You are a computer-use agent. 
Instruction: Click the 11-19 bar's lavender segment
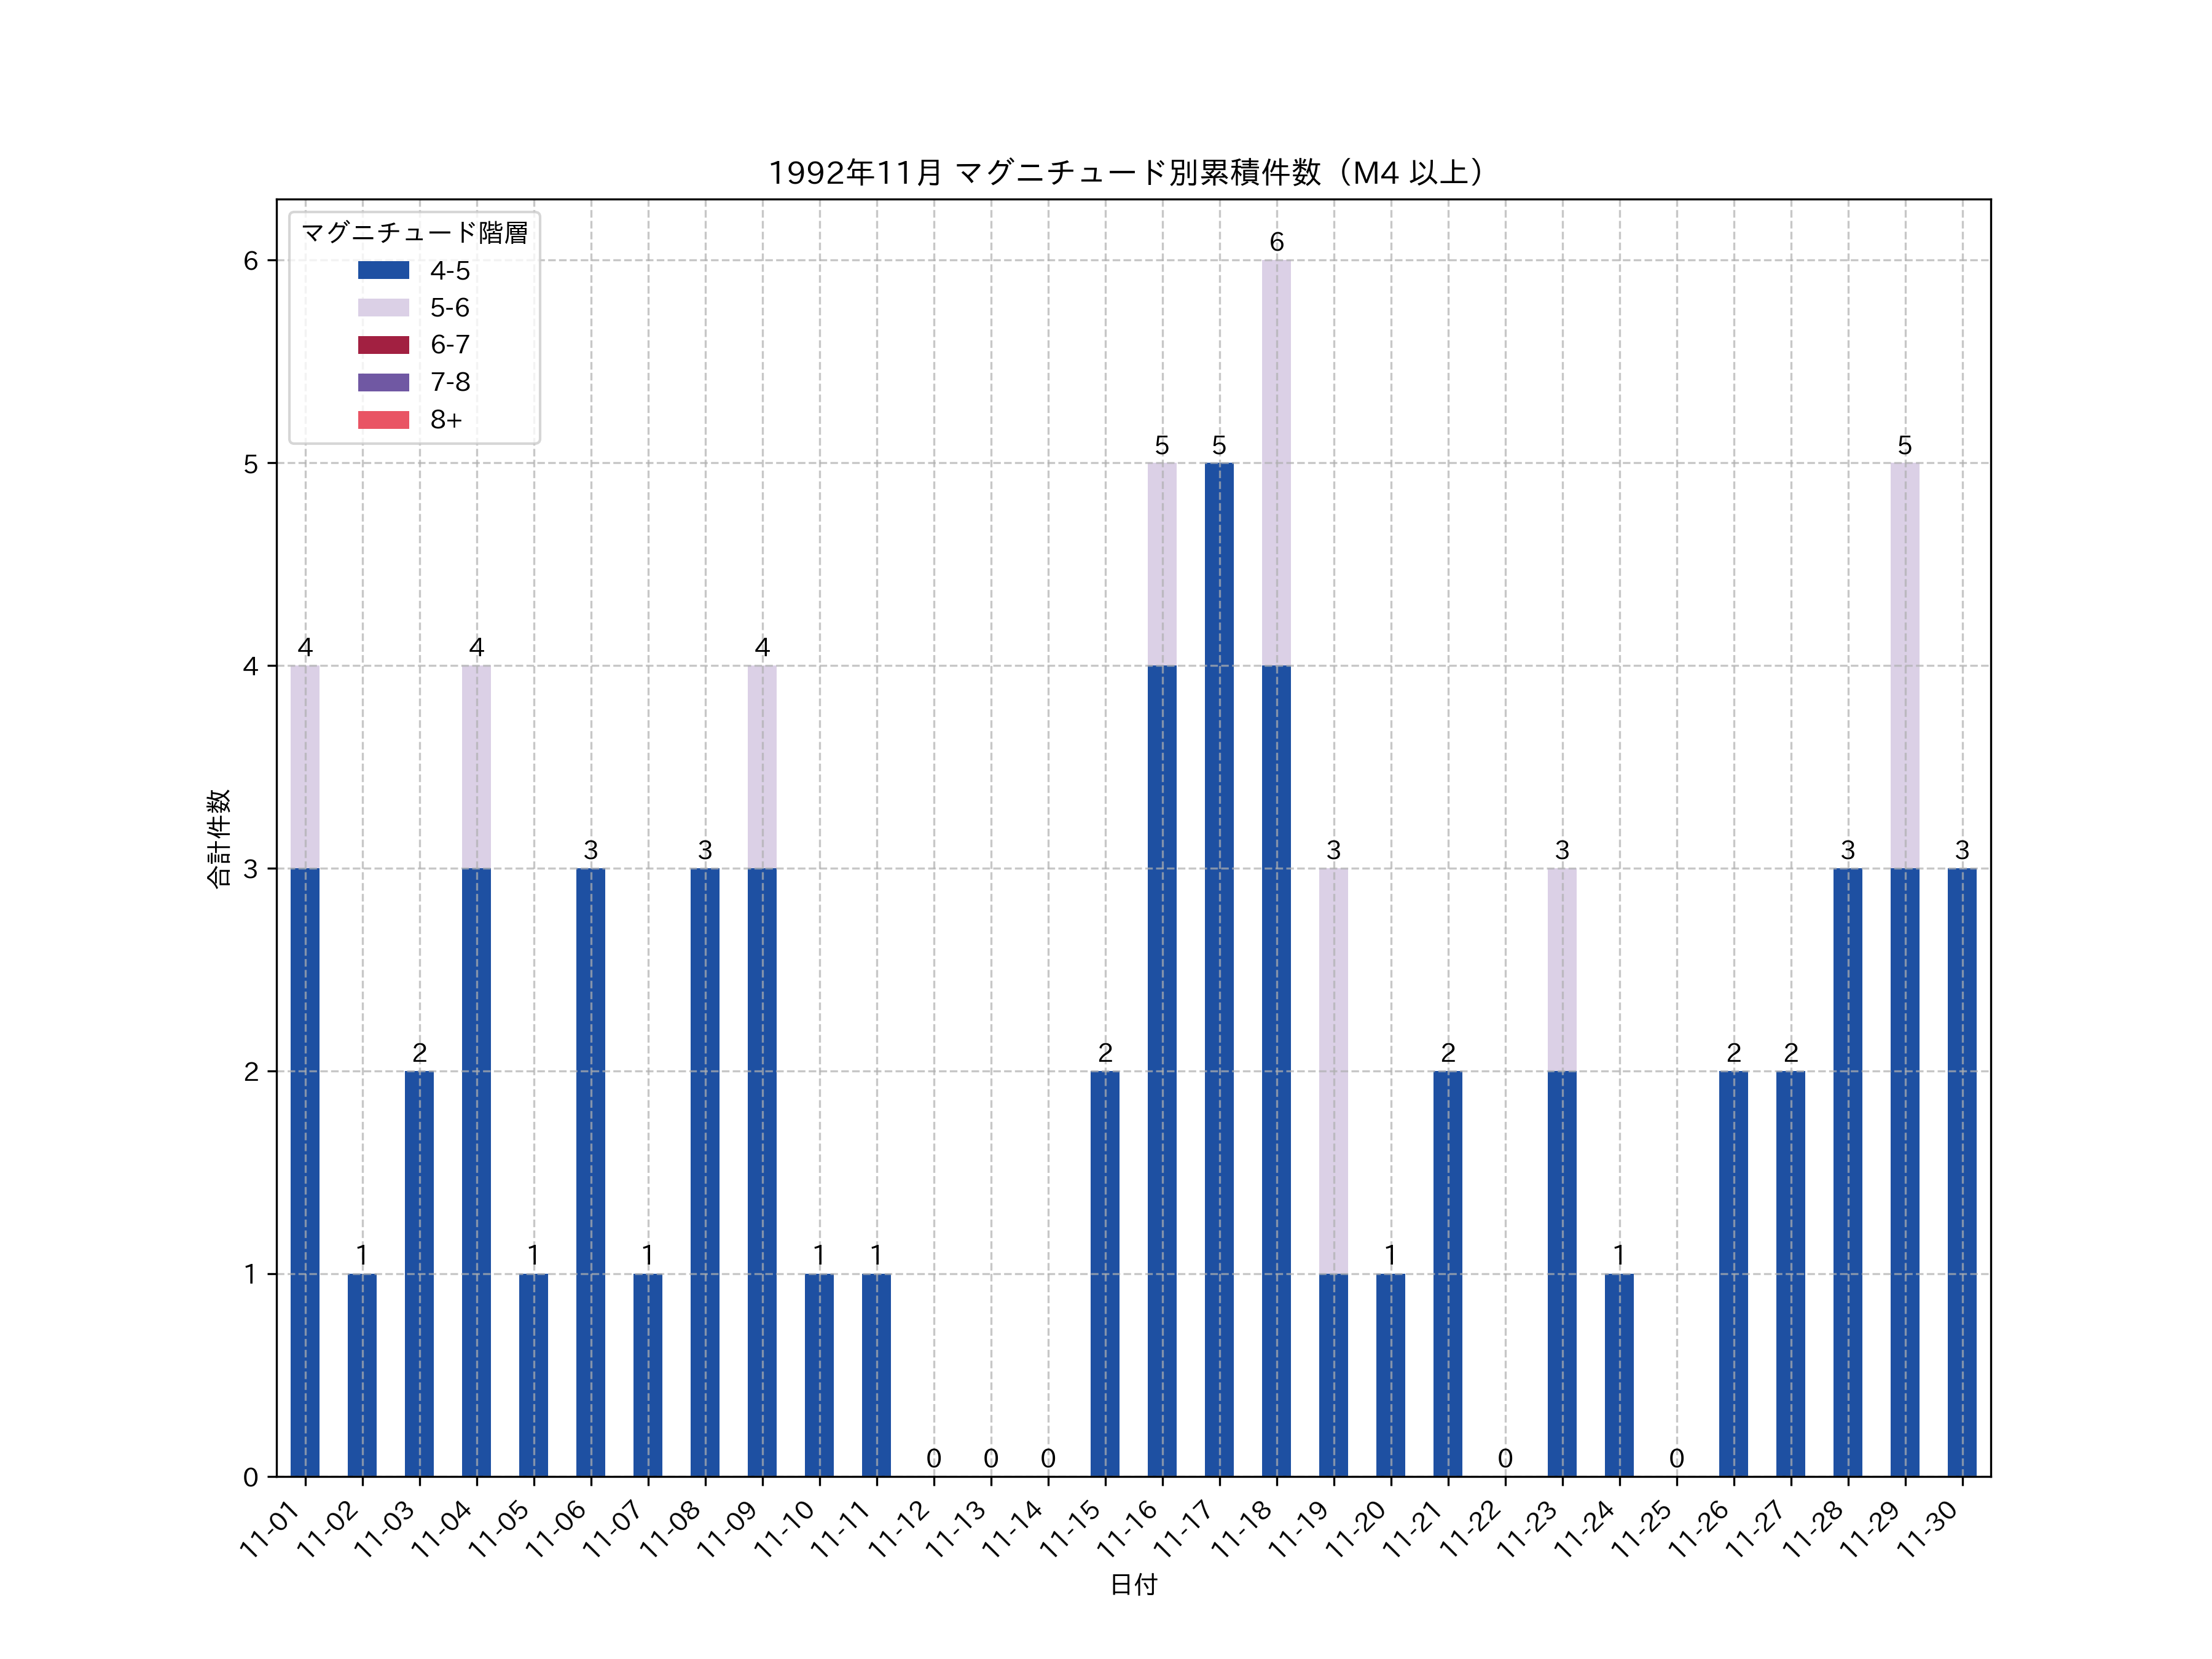[1333, 1070]
